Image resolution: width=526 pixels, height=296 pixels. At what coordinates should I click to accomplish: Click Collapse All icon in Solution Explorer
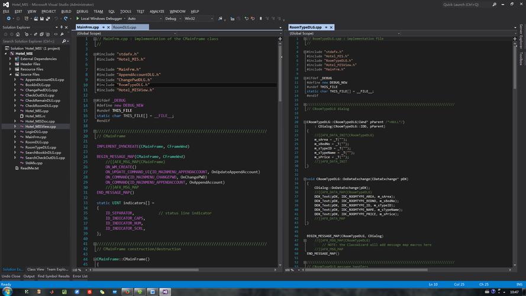point(41,34)
